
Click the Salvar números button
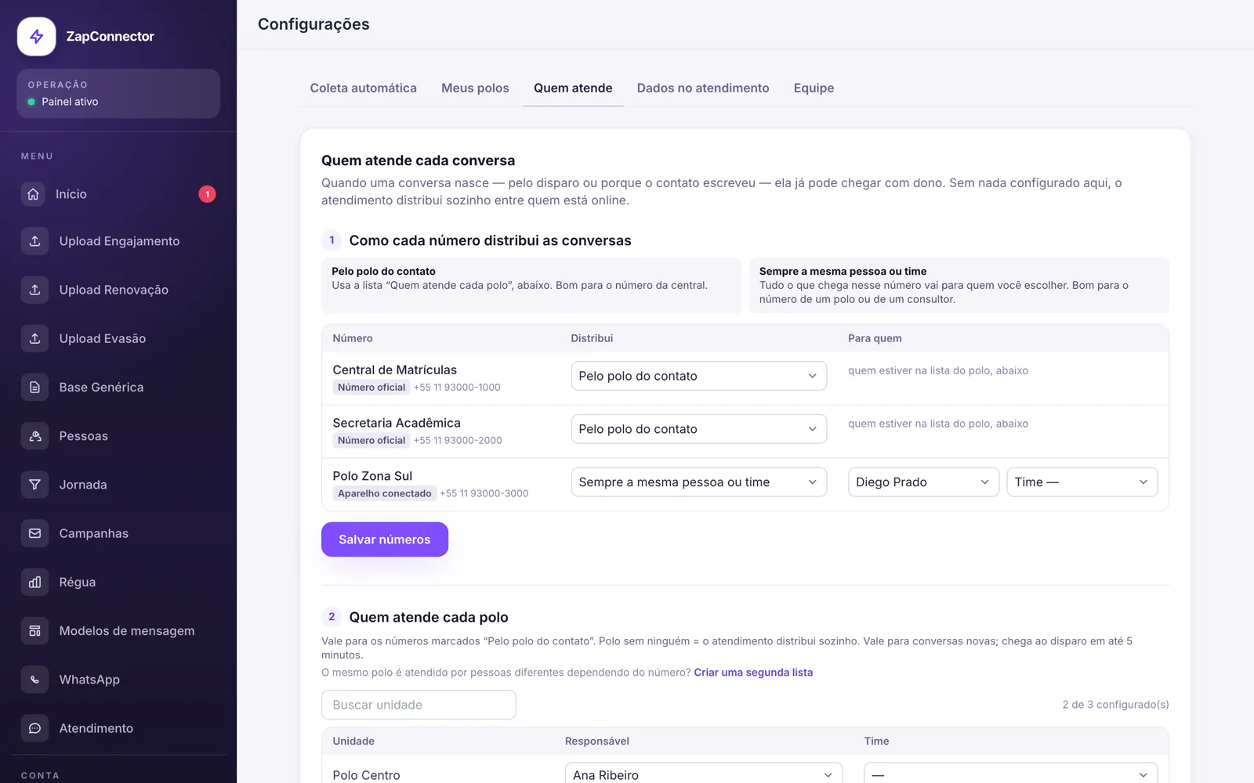coord(385,539)
